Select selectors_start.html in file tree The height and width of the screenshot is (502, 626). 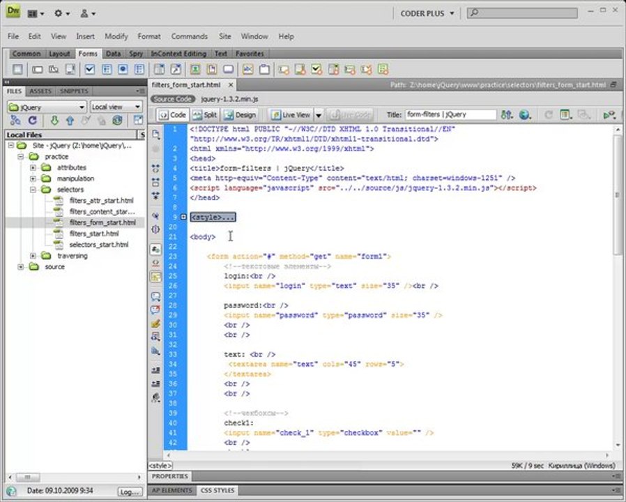tap(98, 245)
